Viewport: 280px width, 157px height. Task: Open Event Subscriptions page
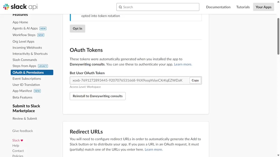tap(27, 78)
